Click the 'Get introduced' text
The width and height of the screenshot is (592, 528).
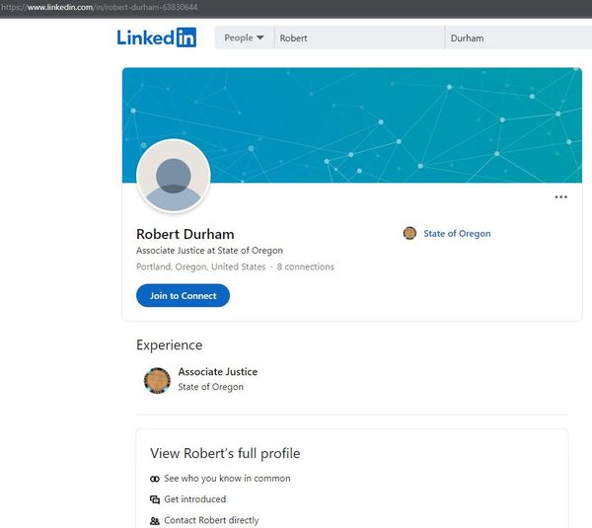point(195,499)
